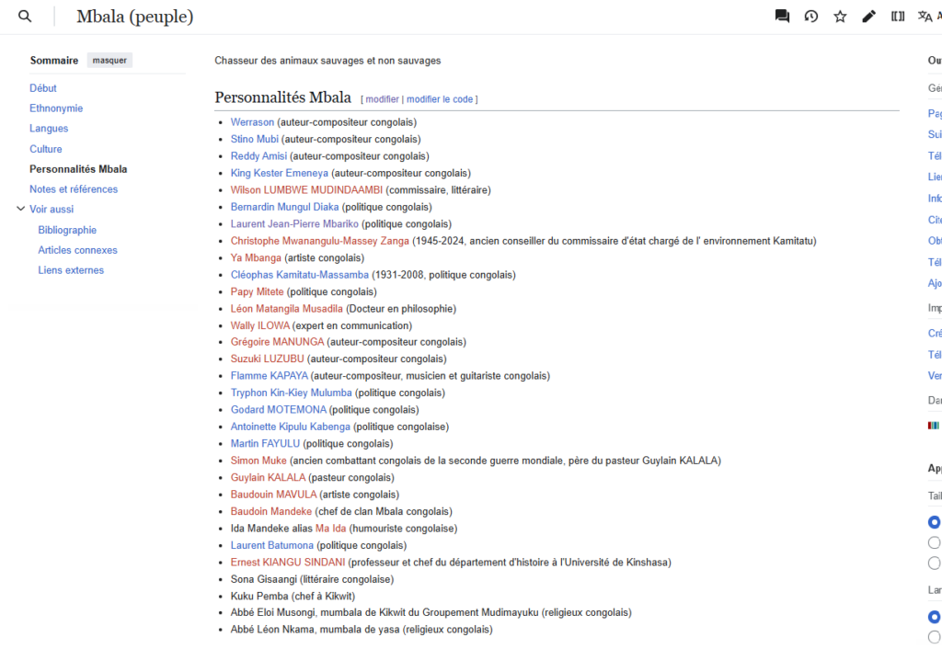Go to Notes et références section

tap(74, 189)
